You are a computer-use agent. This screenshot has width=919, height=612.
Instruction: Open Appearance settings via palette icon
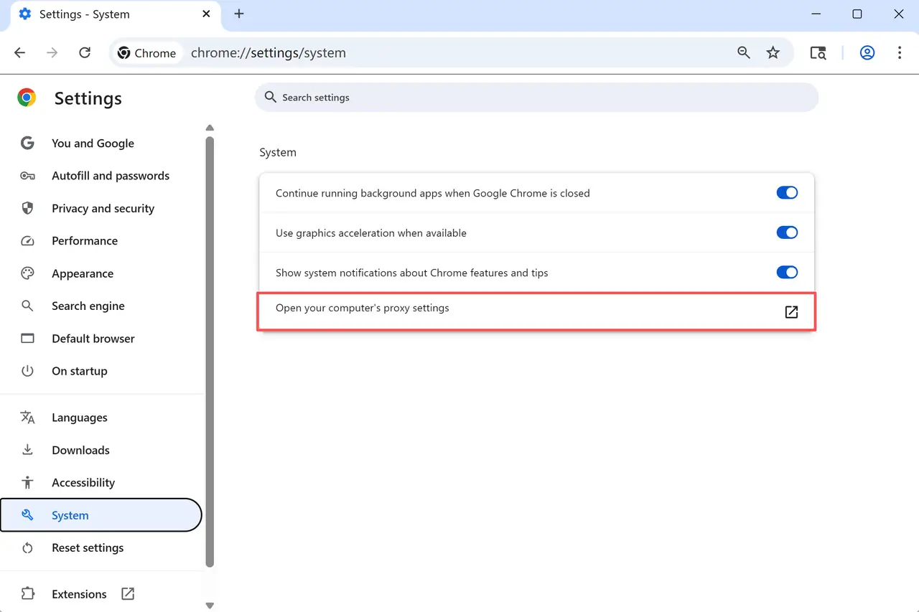(x=27, y=273)
